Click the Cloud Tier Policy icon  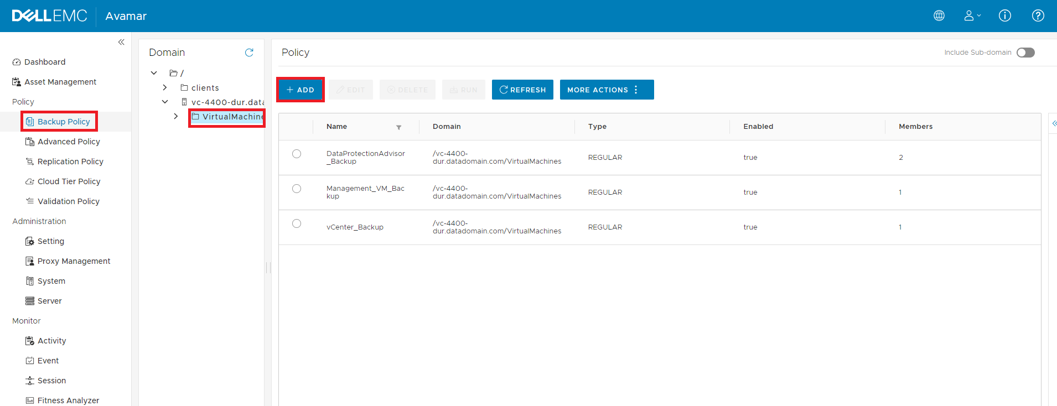coord(30,181)
